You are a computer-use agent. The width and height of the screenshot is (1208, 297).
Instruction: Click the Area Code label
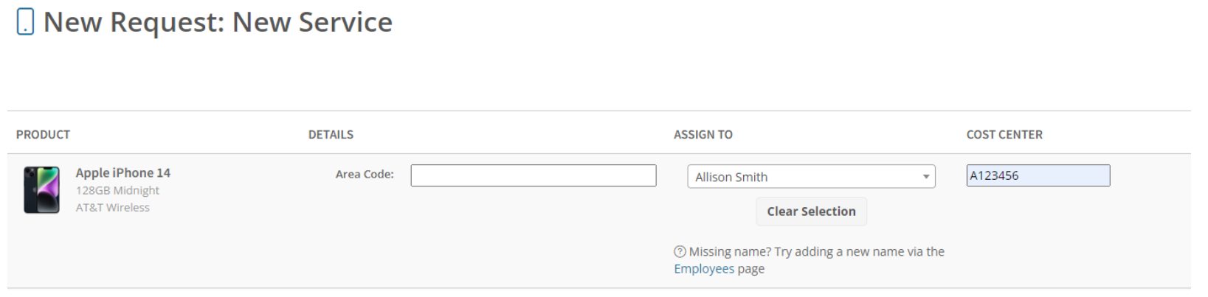[365, 174]
